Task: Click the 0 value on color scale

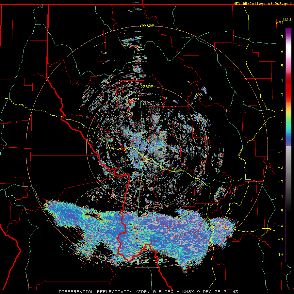Action: [282, 139]
